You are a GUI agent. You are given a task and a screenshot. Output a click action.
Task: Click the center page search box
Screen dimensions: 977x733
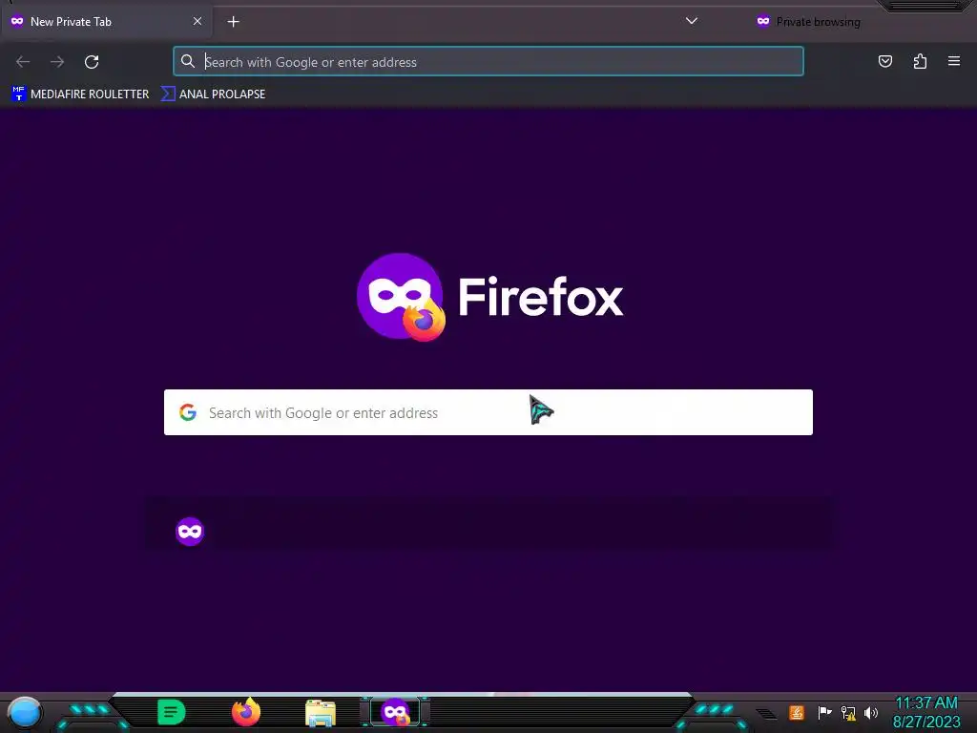coord(488,412)
